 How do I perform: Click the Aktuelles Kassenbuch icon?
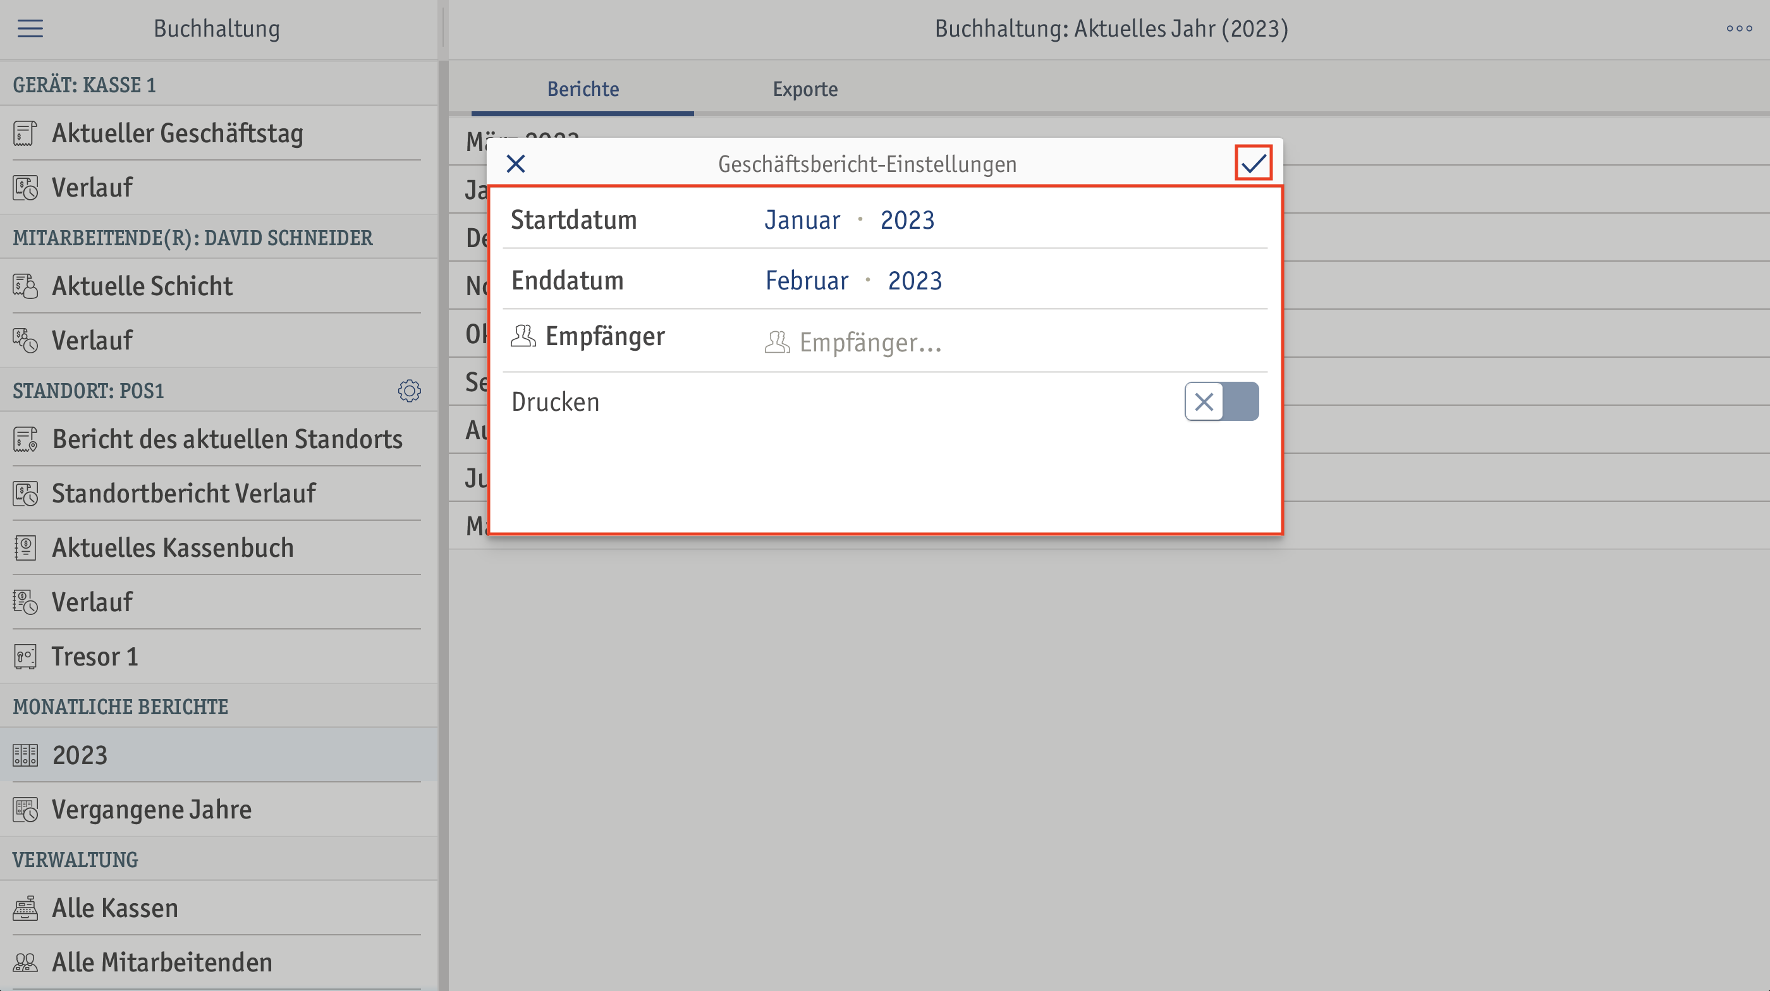(x=25, y=547)
